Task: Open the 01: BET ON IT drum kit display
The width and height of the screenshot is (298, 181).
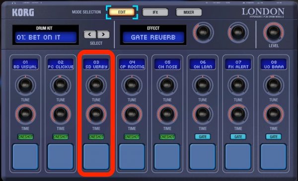Action: pyautogui.click(x=46, y=37)
